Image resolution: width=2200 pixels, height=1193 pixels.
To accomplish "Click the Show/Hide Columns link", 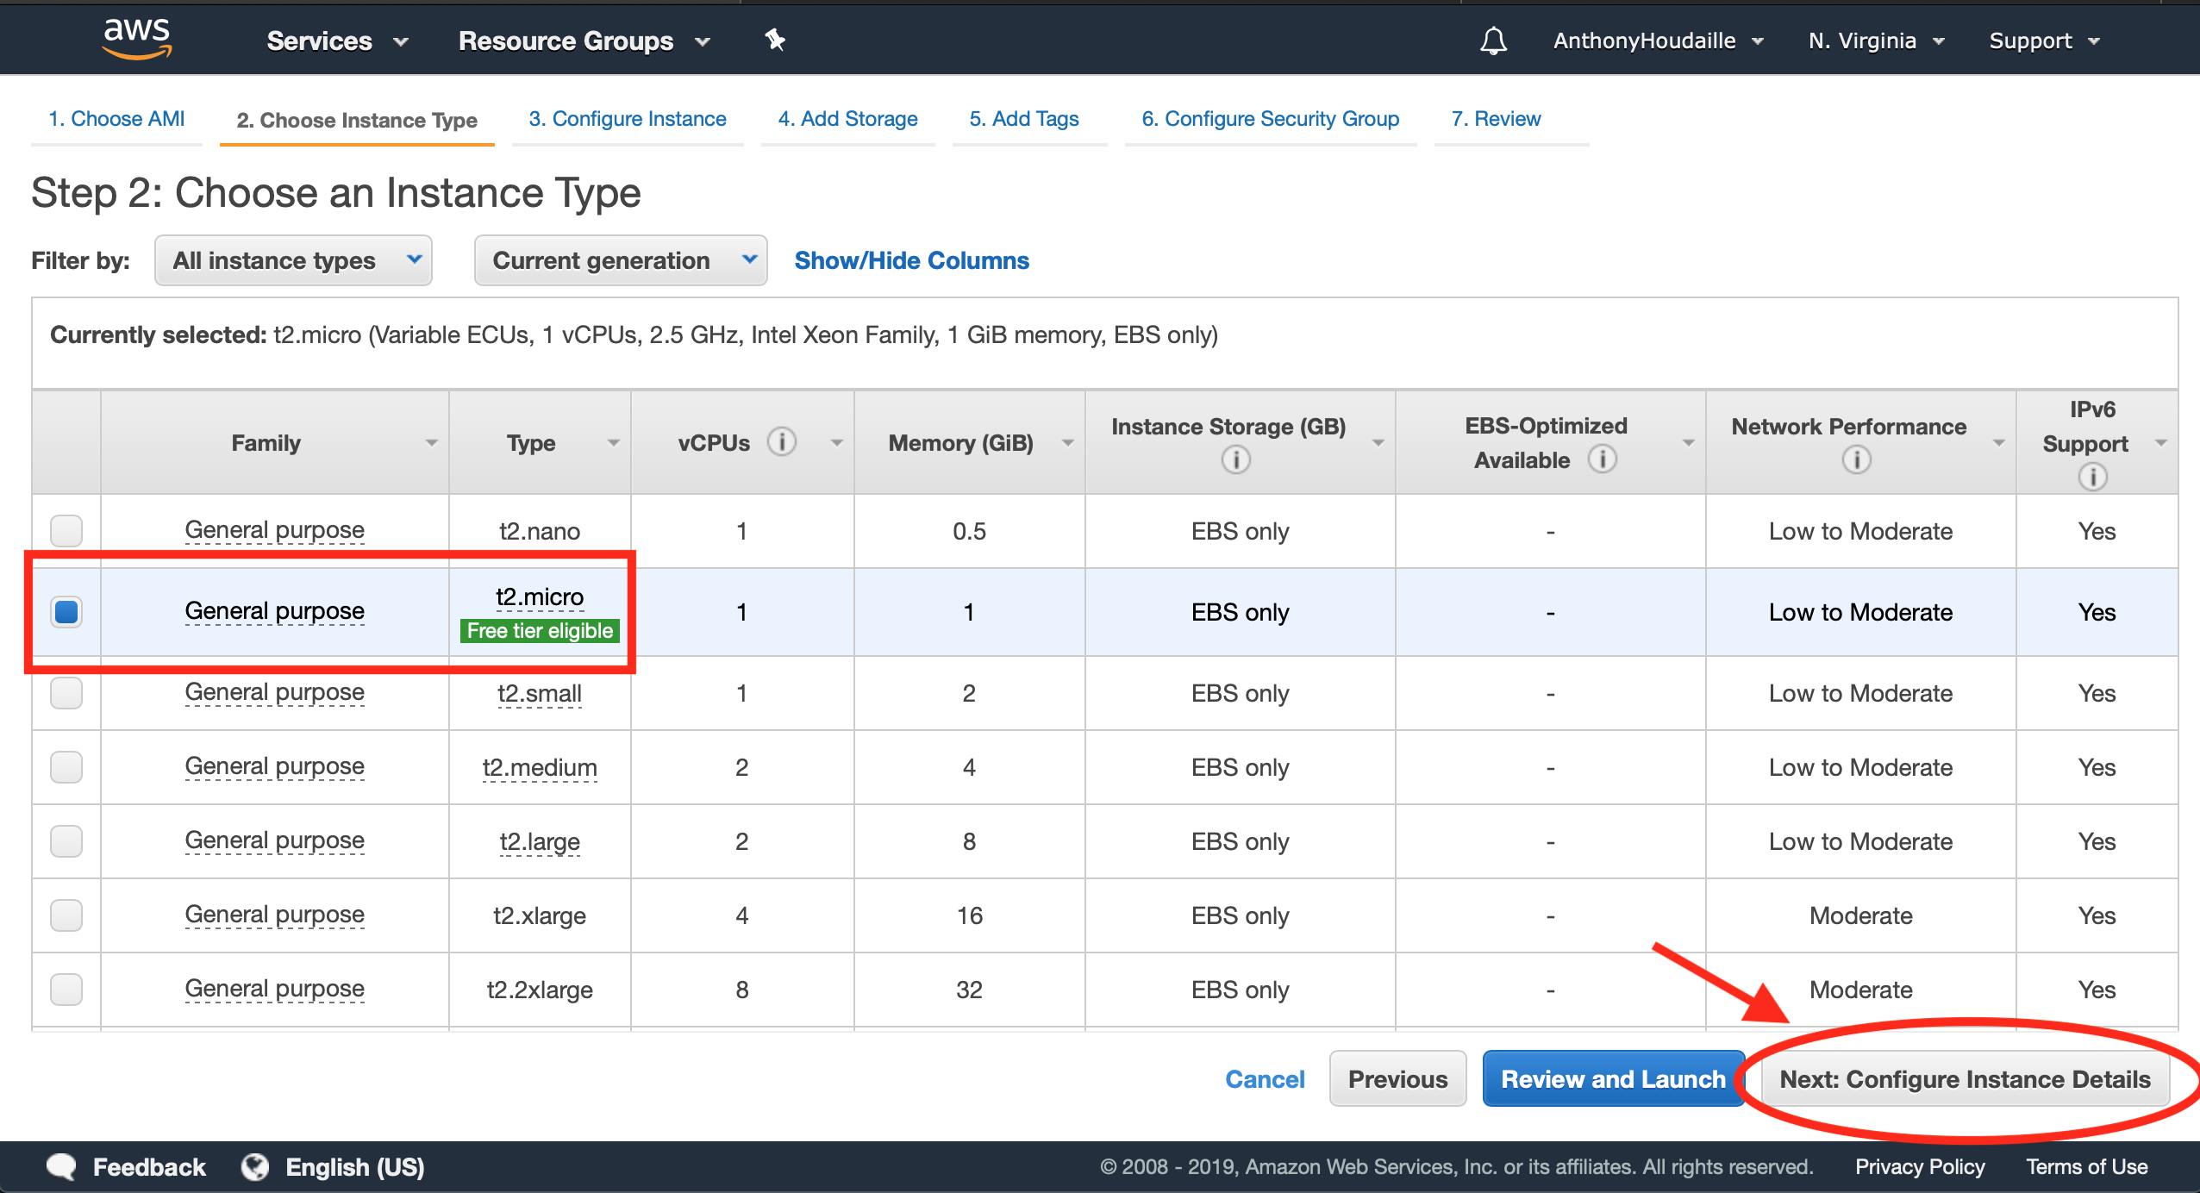I will [911, 260].
